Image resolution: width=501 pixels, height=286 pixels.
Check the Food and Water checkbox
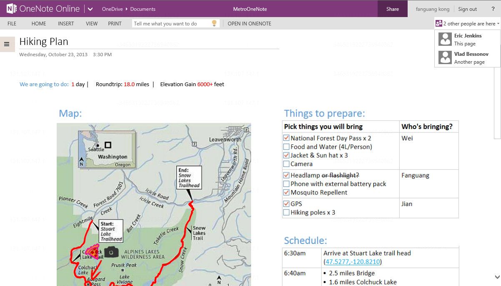tap(286, 147)
